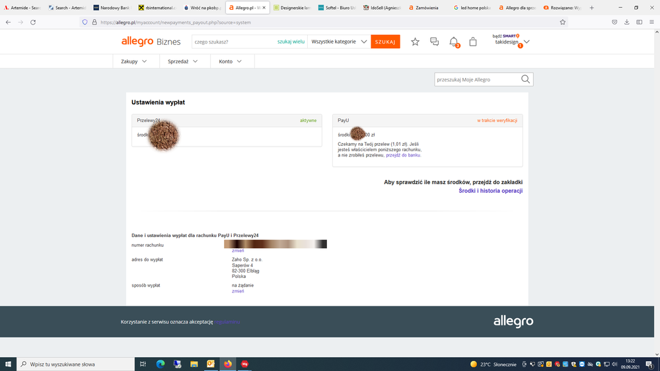Expand the Zakupy menu
The image size is (660, 371).
[134, 61]
